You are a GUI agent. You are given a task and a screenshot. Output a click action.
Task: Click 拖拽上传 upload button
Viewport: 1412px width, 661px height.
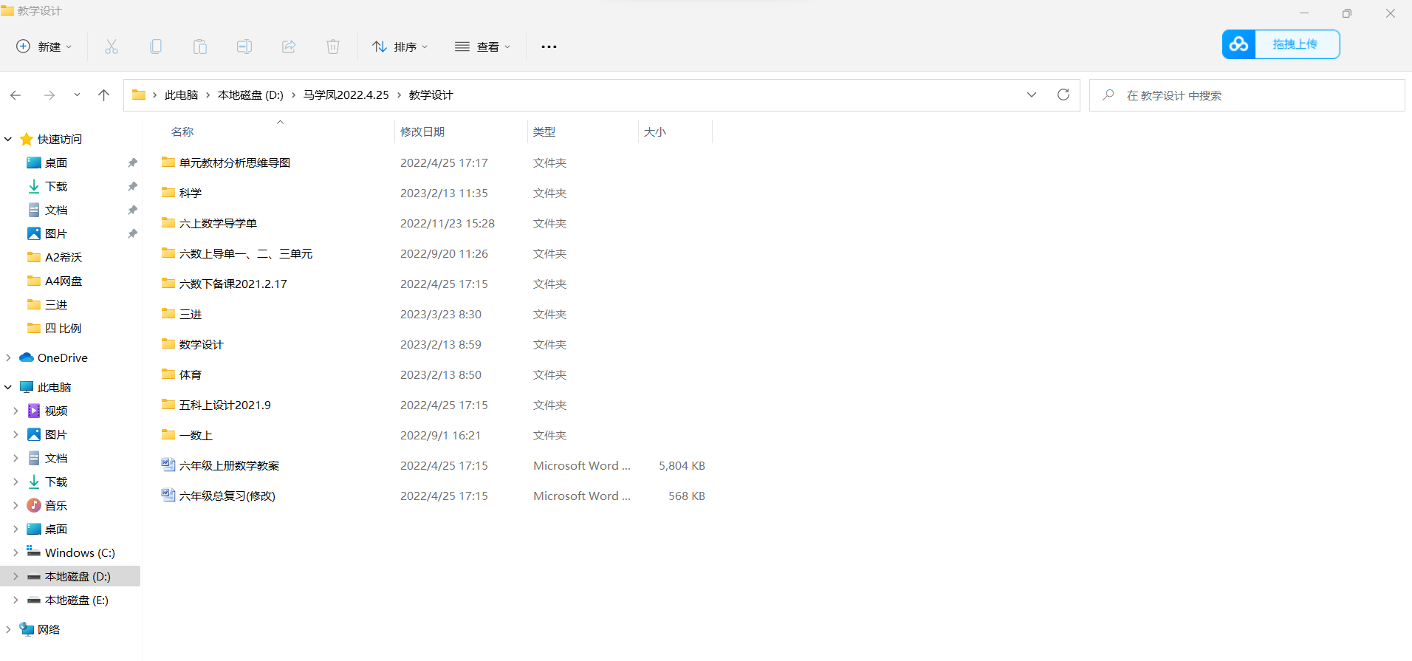coord(1295,44)
